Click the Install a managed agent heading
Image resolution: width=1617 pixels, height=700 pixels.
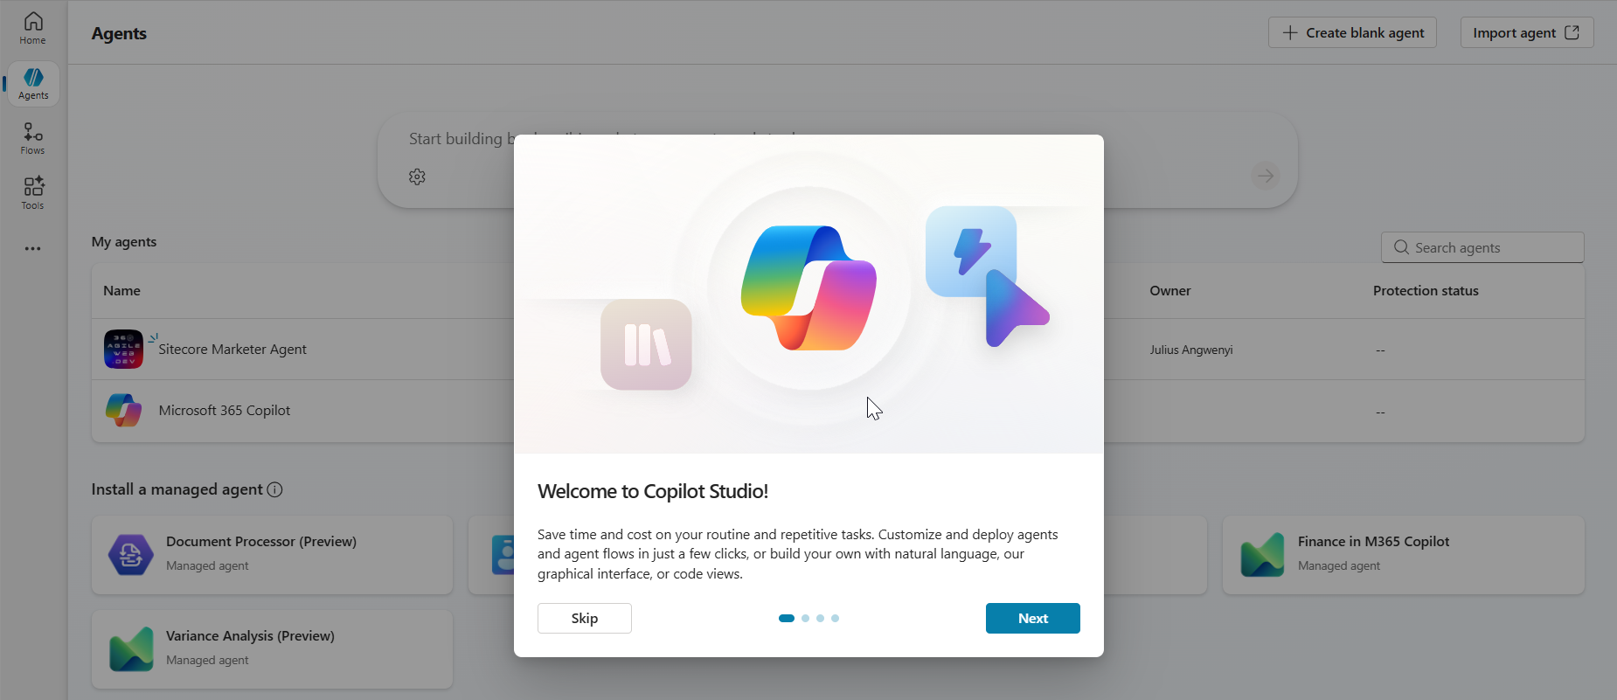tap(177, 489)
